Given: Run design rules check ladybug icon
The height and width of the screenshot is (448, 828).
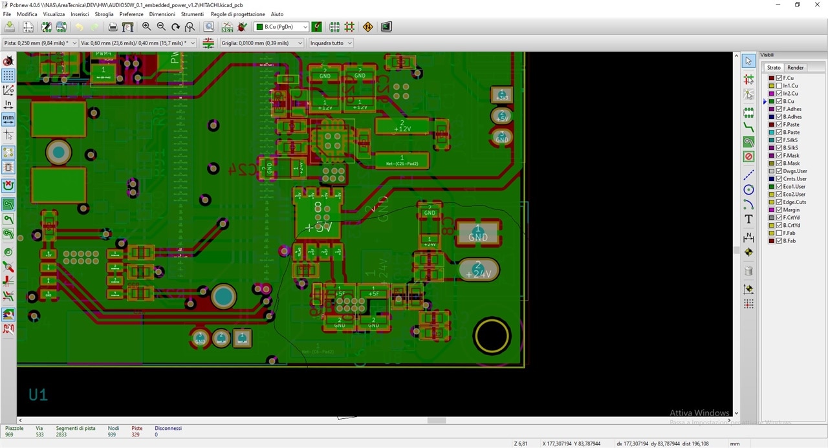Looking at the screenshot, I should pyautogui.click(x=243, y=27).
